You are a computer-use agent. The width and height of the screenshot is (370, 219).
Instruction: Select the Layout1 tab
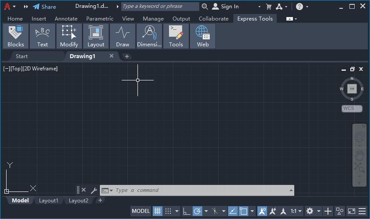click(49, 201)
